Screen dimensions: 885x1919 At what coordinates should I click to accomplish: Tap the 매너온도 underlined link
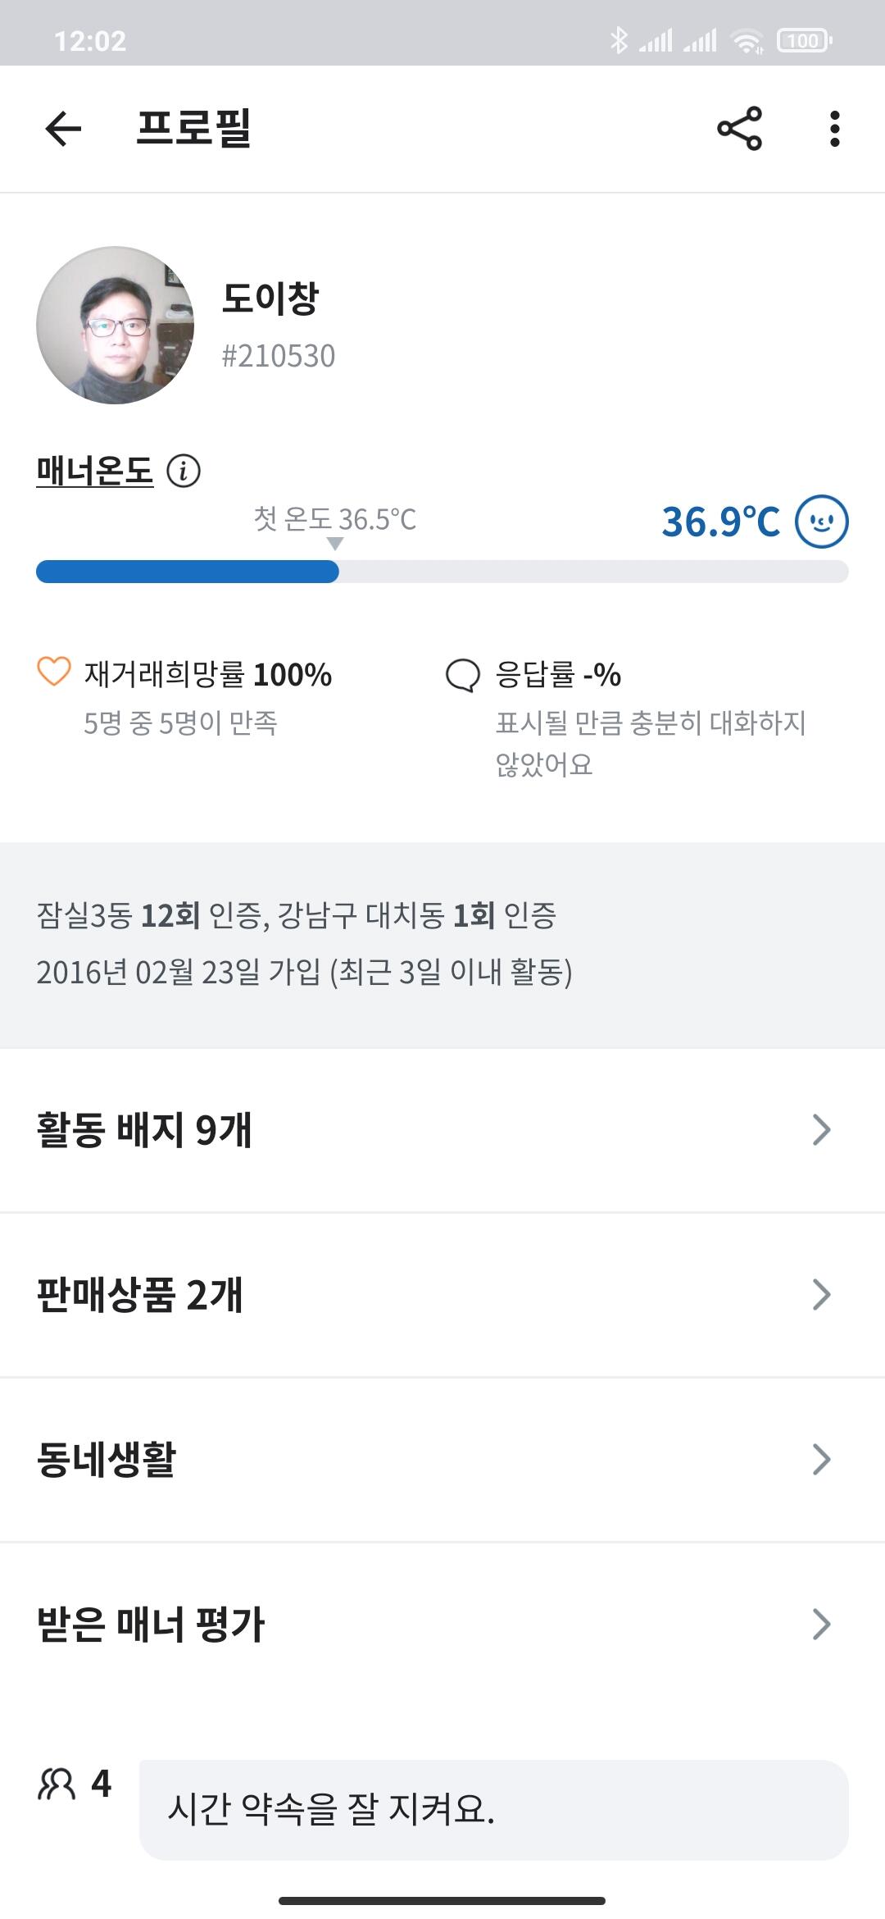(x=95, y=472)
